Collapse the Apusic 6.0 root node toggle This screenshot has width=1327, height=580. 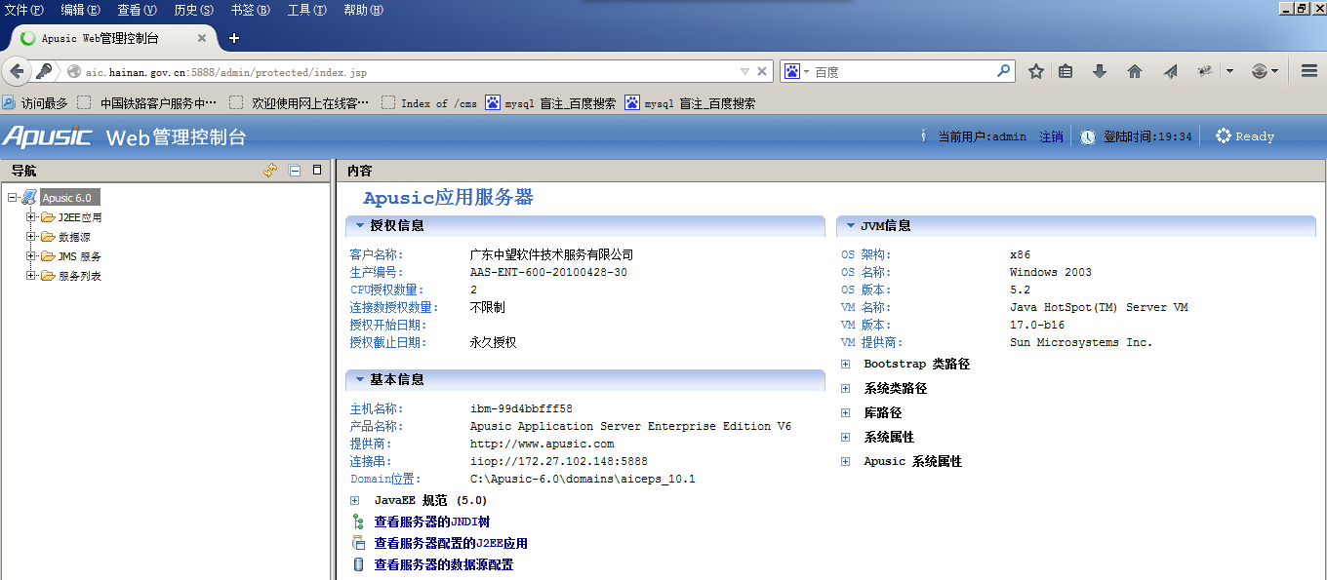(12, 198)
